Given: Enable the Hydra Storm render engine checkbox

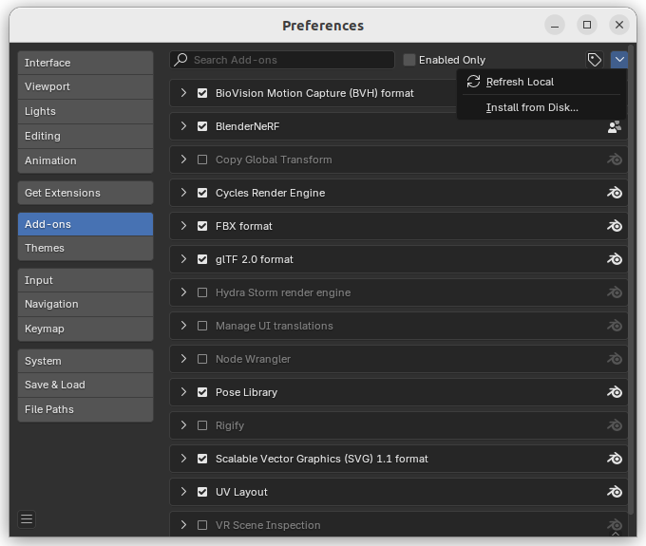Looking at the screenshot, I should click(202, 292).
